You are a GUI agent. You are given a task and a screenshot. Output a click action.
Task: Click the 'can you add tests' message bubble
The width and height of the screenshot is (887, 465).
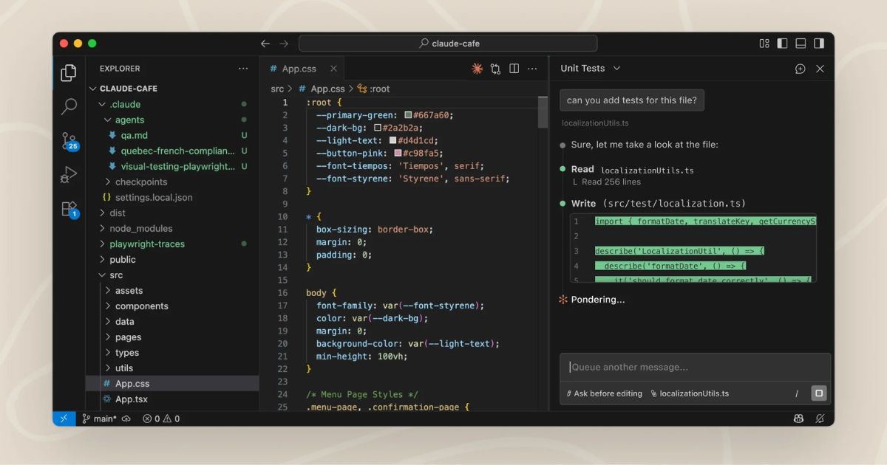tap(632, 100)
